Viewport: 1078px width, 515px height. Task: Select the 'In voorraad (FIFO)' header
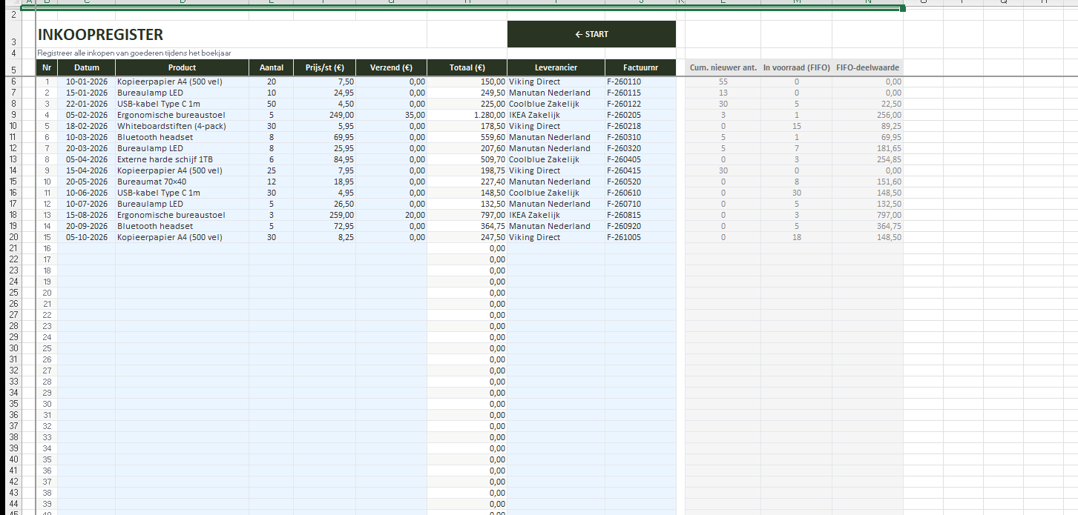(796, 67)
